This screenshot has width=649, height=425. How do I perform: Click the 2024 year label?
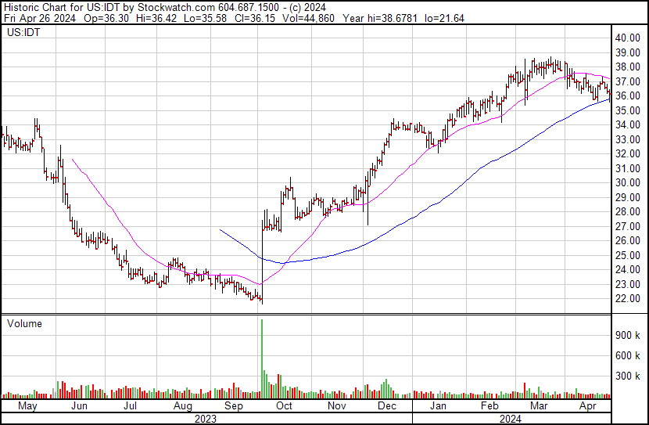[x=511, y=420]
